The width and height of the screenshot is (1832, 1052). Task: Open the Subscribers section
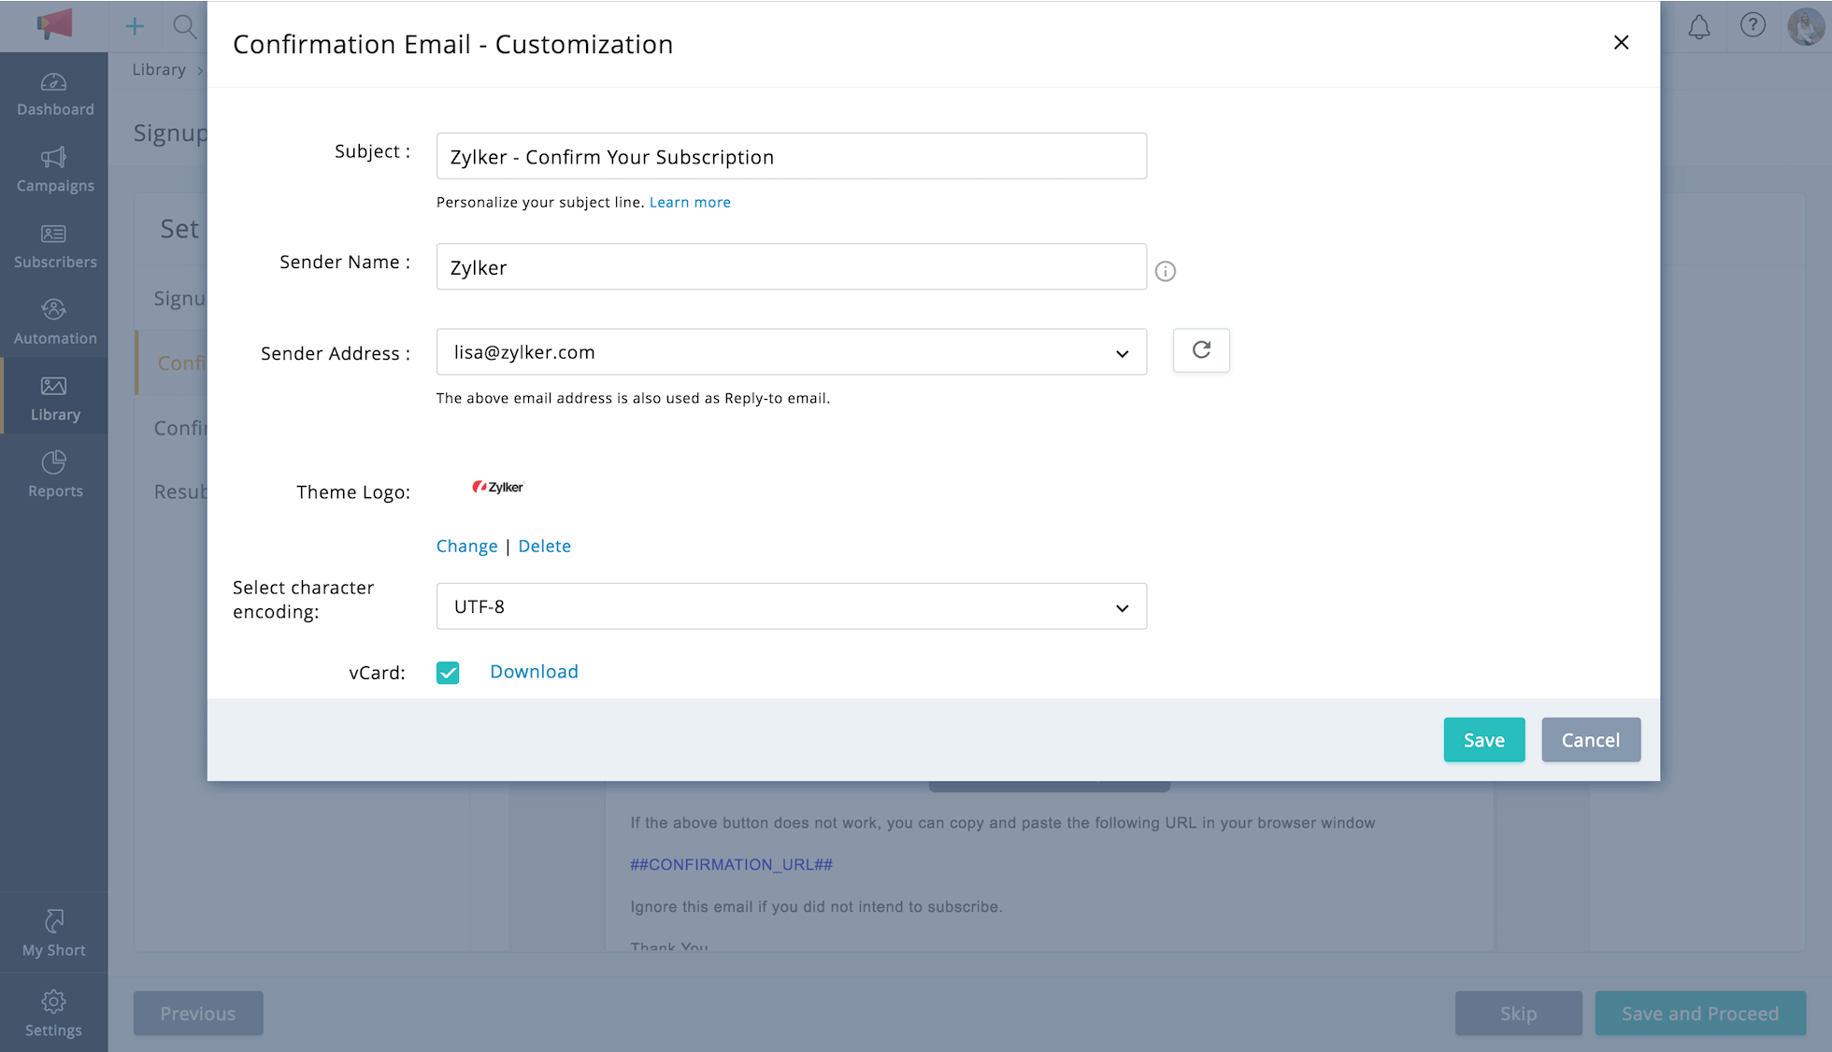(x=53, y=246)
